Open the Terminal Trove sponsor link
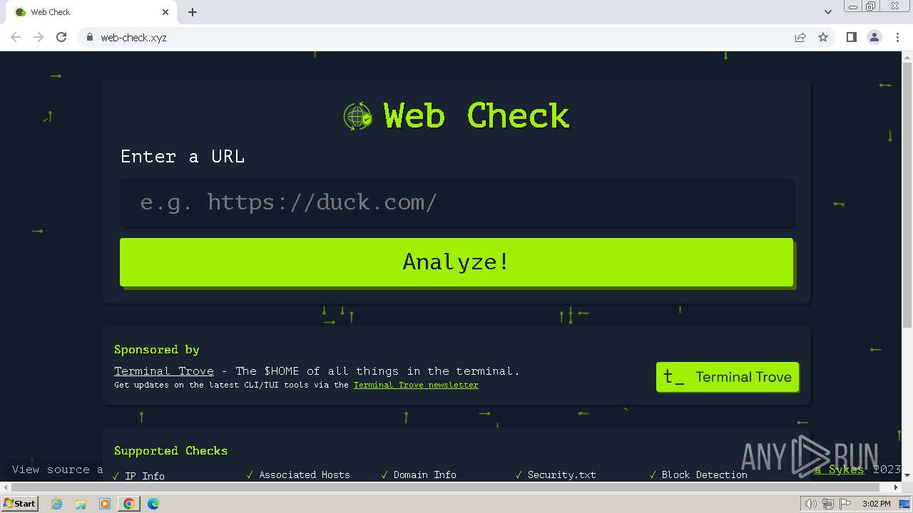The image size is (913, 513). point(164,371)
